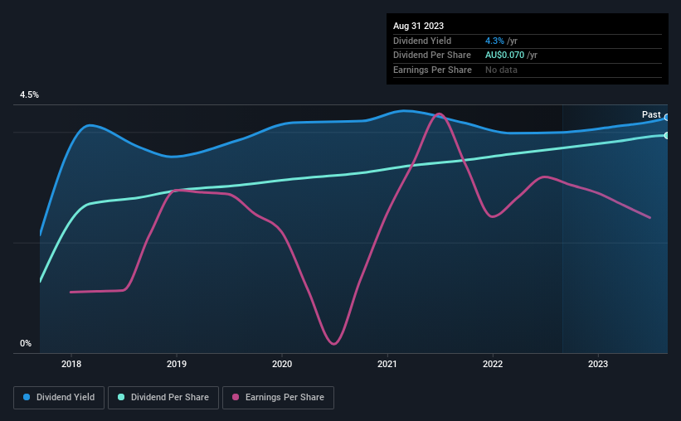The image size is (681, 421).
Task: Toggle the Earnings Per Share legend button
Action: click(x=278, y=398)
